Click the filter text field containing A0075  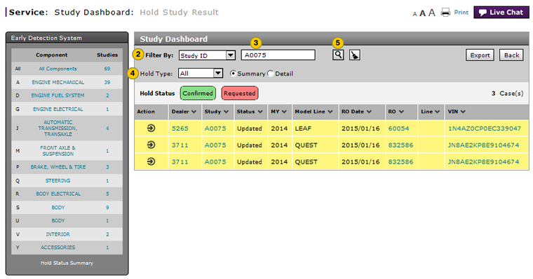(278, 55)
